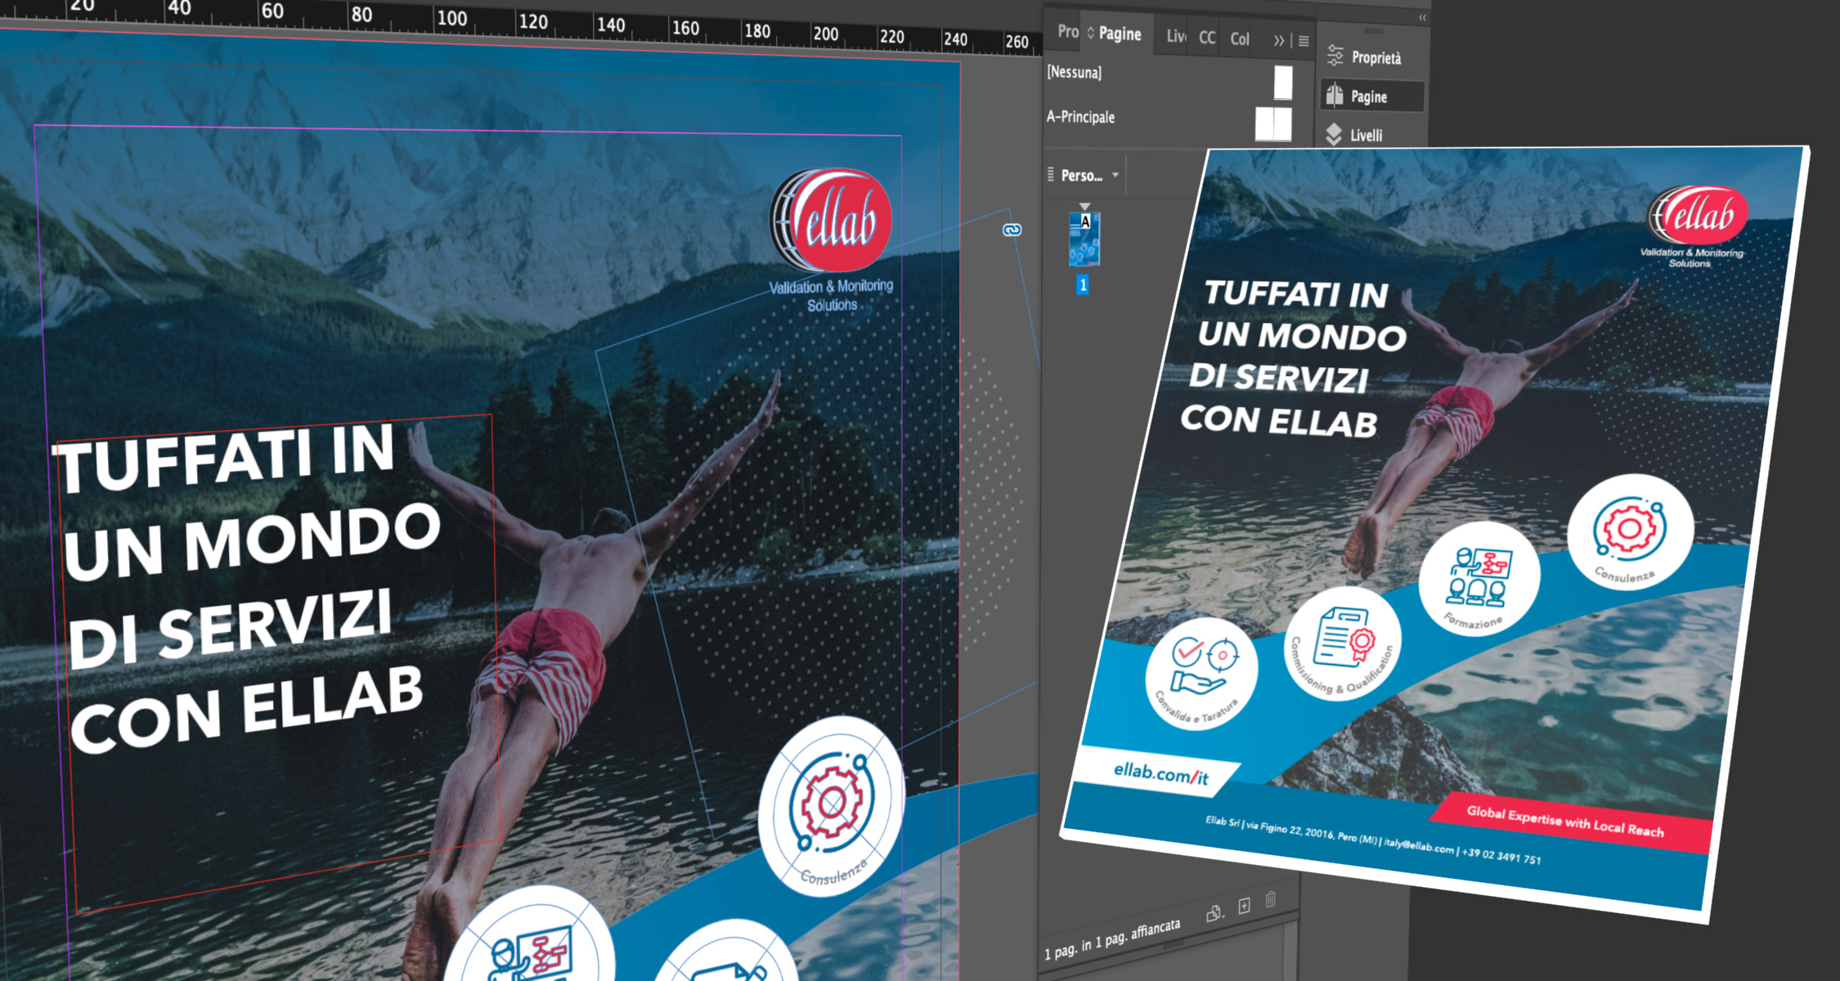
Task: Click 'CON ELLAB' headline on the flyer preview
Action: pyautogui.click(x=1280, y=421)
